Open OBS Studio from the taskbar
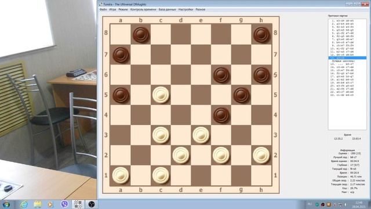Image resolution: width=371 pixels, height=209 pixels. pos(92,204)
